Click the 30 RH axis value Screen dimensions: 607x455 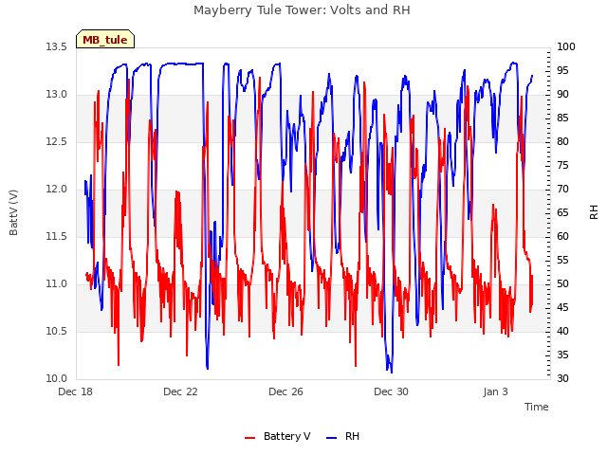coord(562,378)
